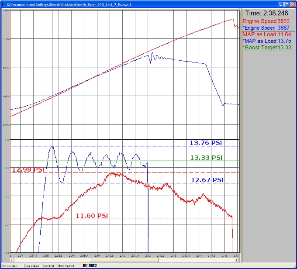Click the green '13.33 PSI' annotation label
The image size is (297, 269).
[206, 157]
